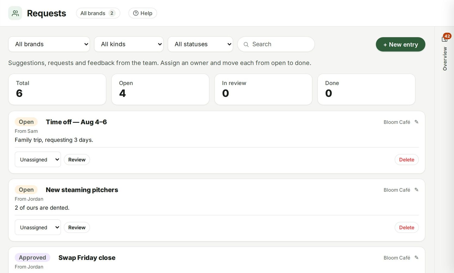Click 'Family trip, requesting 3 days.' text
This screenshot has height=273, width=454.
tap(54, 140)
